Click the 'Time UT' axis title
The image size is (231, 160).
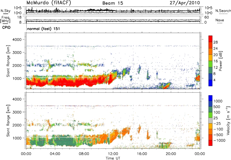pyautogui.click(x=113, y=158)
